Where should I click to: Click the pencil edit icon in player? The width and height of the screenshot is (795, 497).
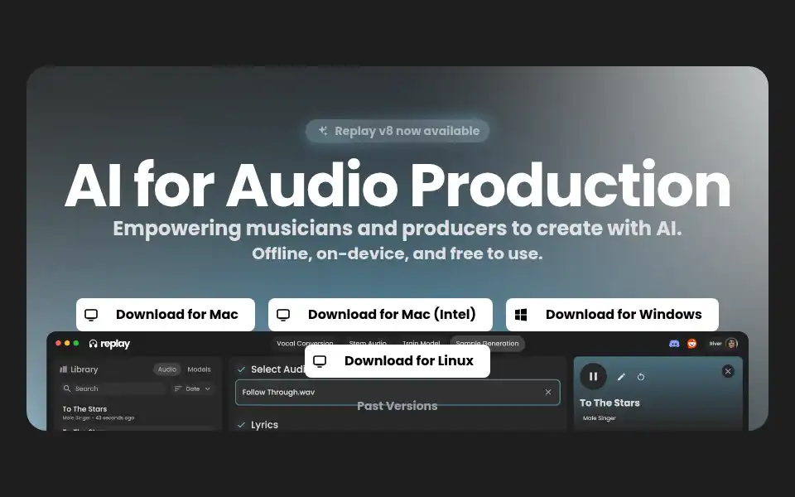tap(621, 377)
